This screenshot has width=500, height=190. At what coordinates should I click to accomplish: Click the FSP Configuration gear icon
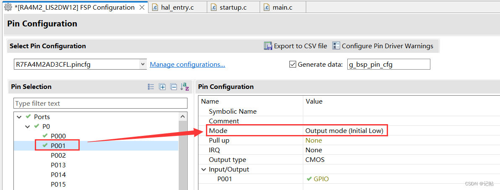pyautogui.click(x=8, y=7)
